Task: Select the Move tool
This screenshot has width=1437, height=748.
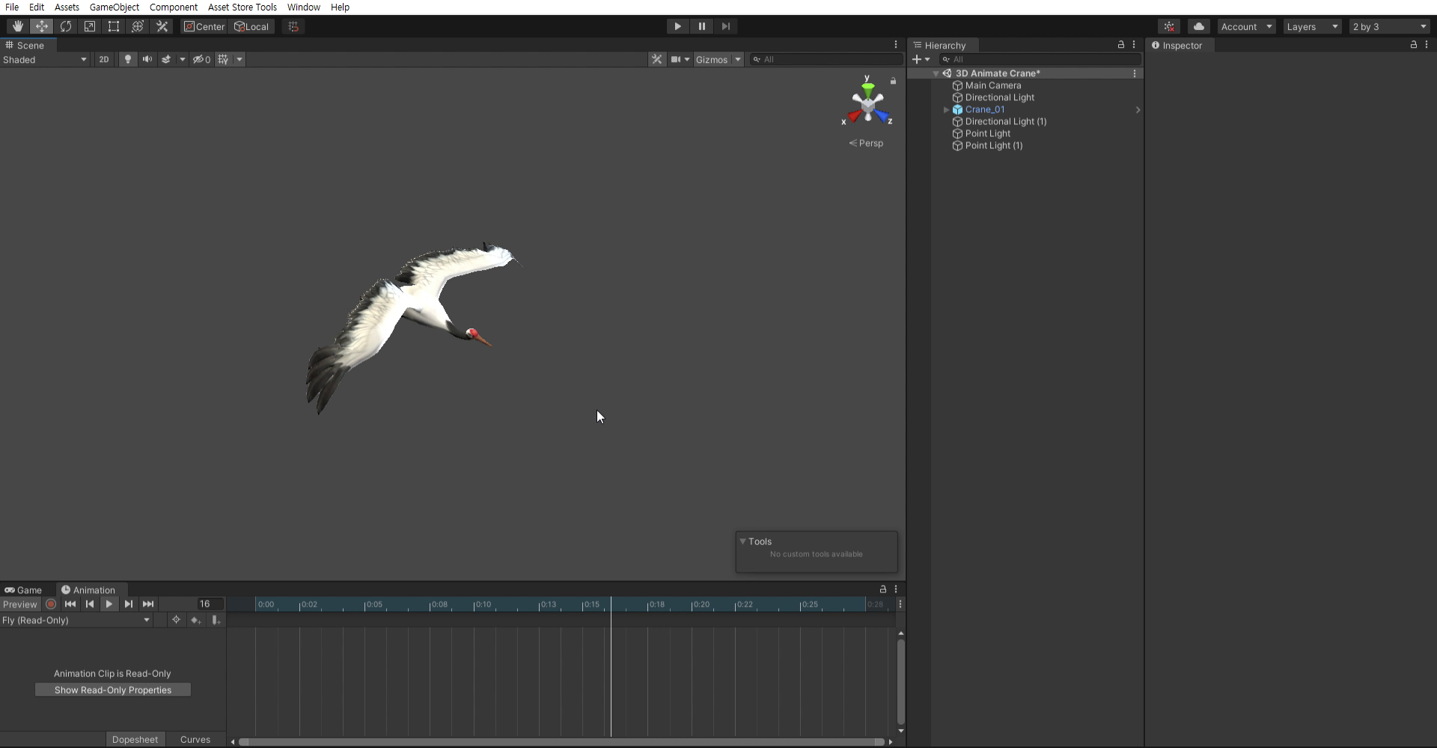Action: (41, 26)
